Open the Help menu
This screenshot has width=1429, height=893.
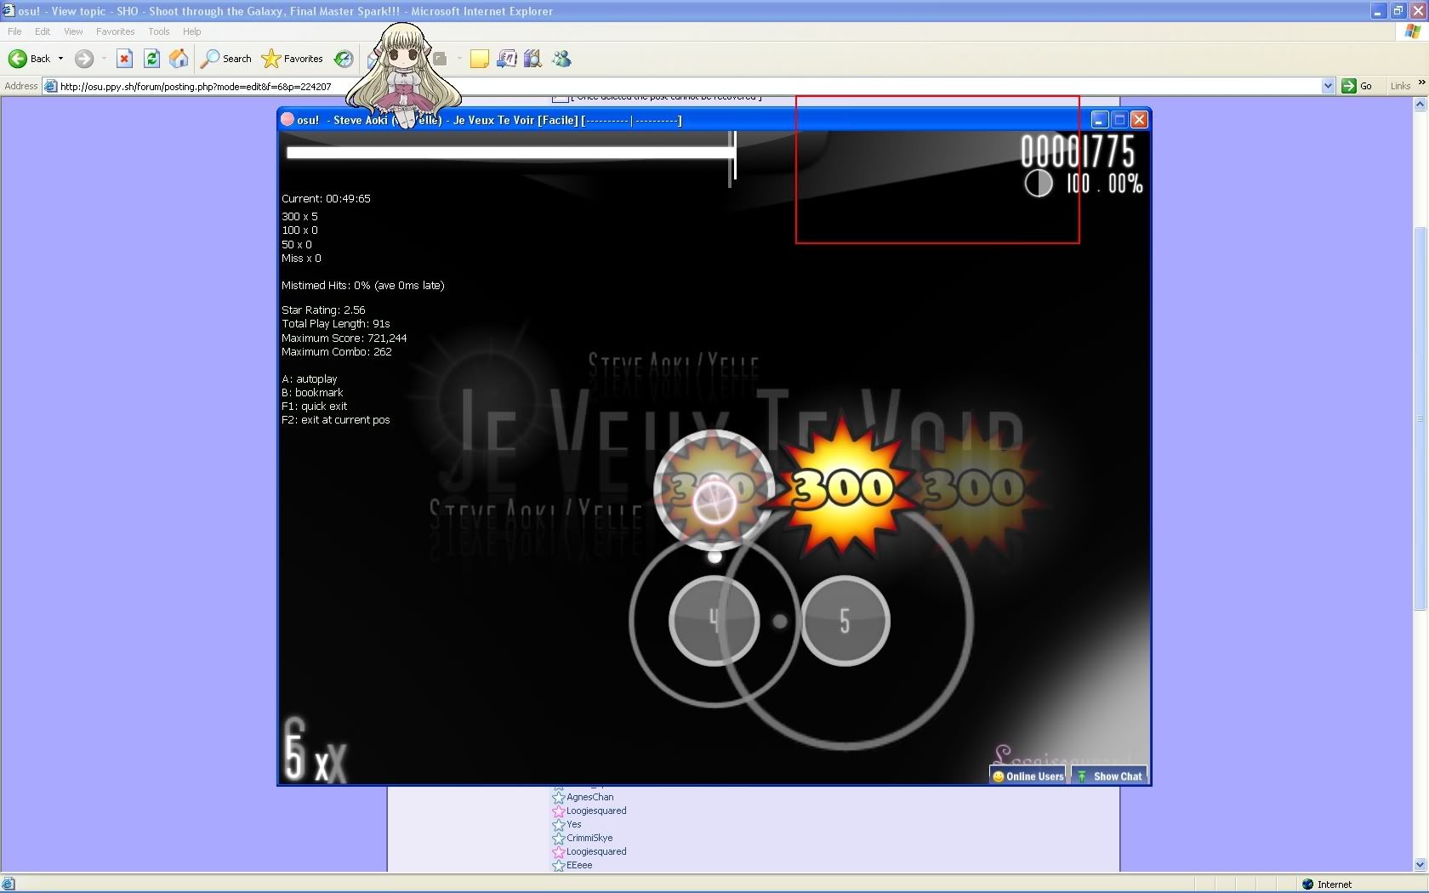click(192, 31)
